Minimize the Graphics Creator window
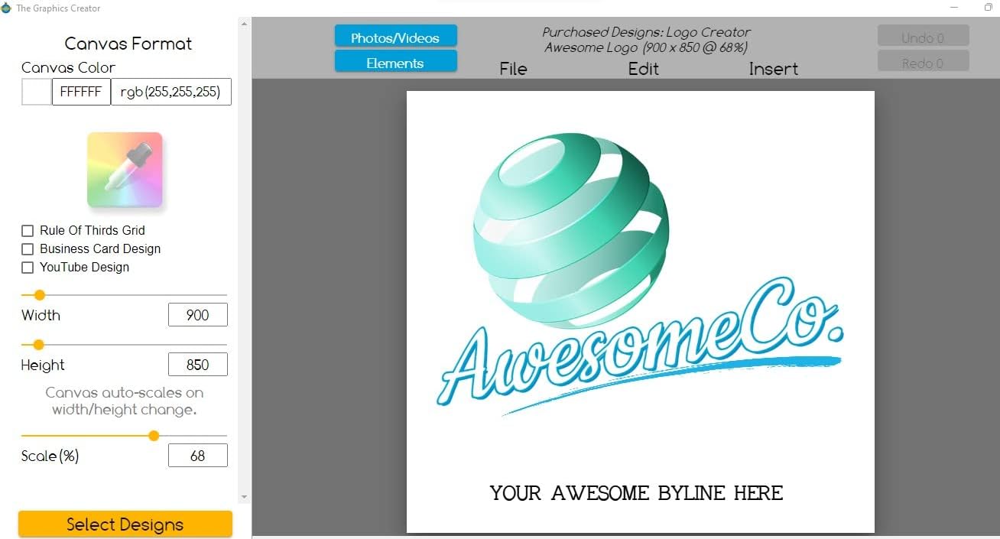This screenshot has width=1000, height=539. tap(955, 8)
